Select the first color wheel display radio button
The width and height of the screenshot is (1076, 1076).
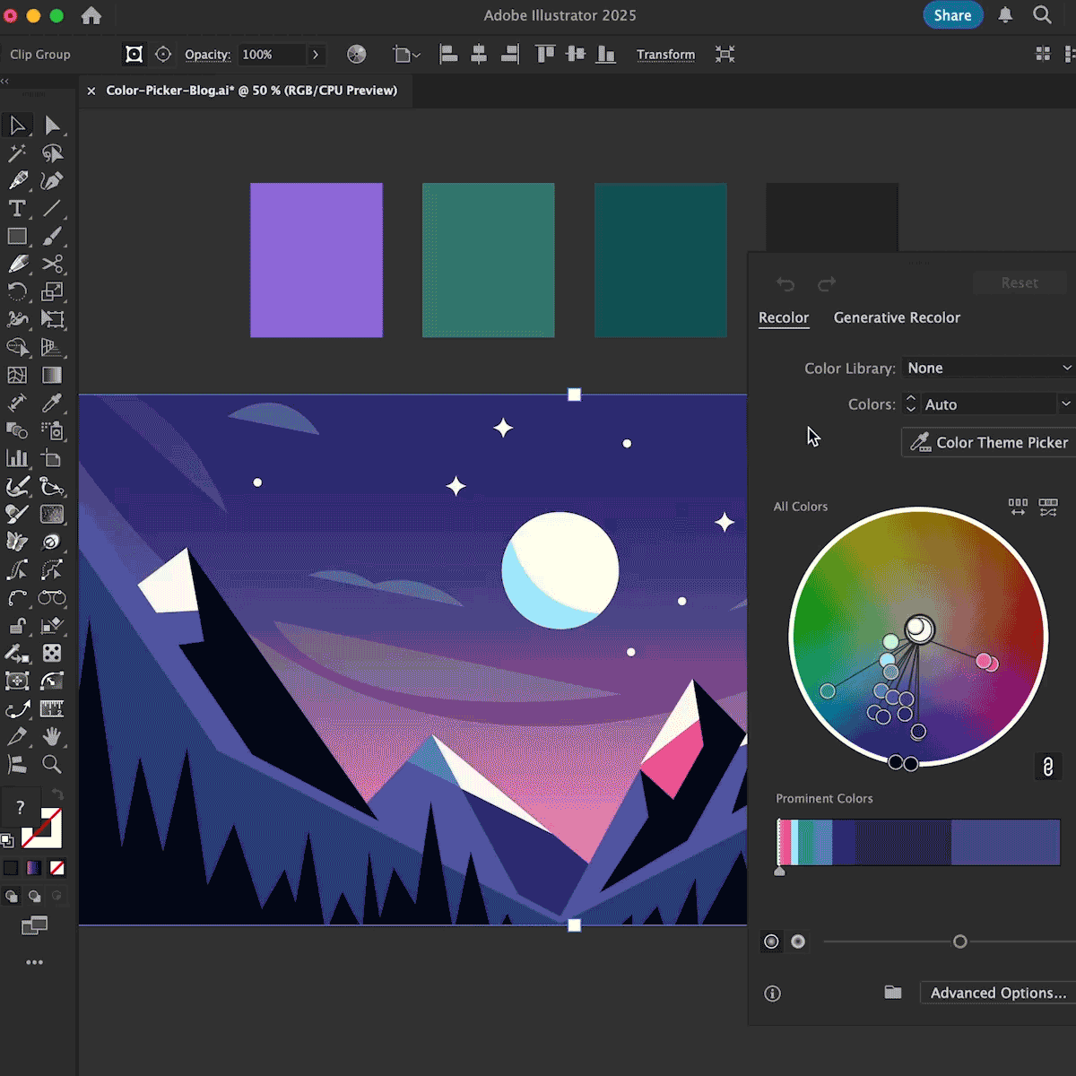(x=771, y=941)
